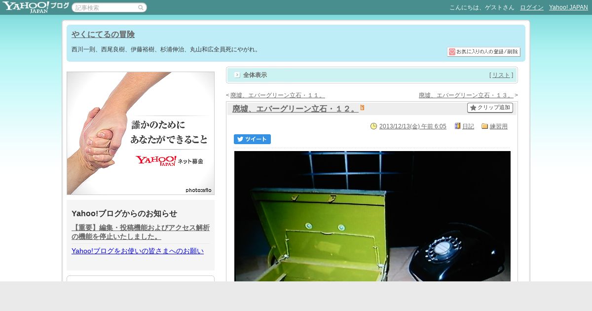Viewport: 592px width, 311px height.
Task: Click blog description text 西川一則、西尾良樹
Action: (165, 49)
